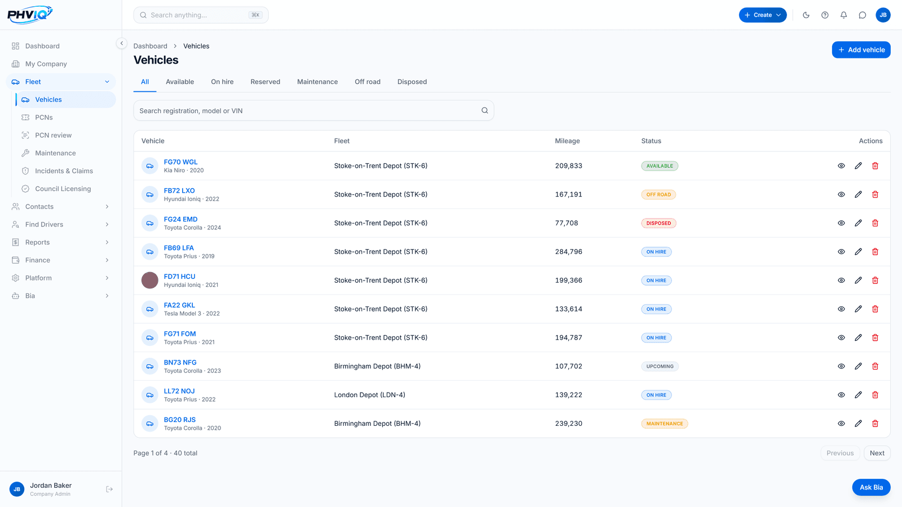Edit vehicle FG24 EMD with pencil icon

pyautogui.click(x=858, y=223)
